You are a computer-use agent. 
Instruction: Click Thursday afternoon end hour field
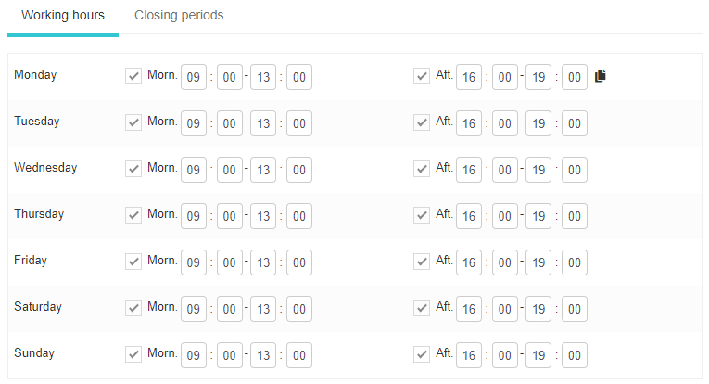point(538,216)
